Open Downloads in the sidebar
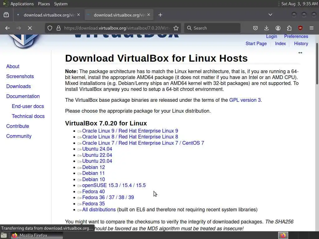This screenshot has height=239, width=319. (x=18, y=87)
